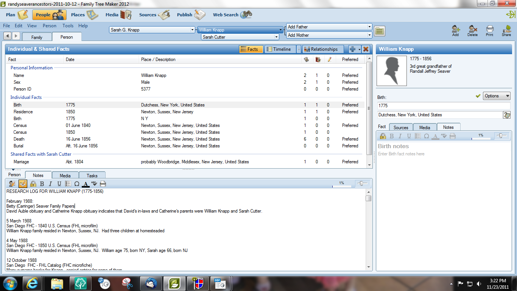Toggle bold in person notes toolbar
This screenshot has width=517, height=291.
click(42, 184)
